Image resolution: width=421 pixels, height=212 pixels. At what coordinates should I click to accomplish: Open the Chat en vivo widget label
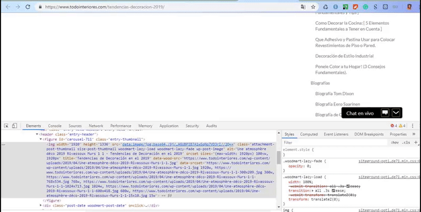point(360,113)
